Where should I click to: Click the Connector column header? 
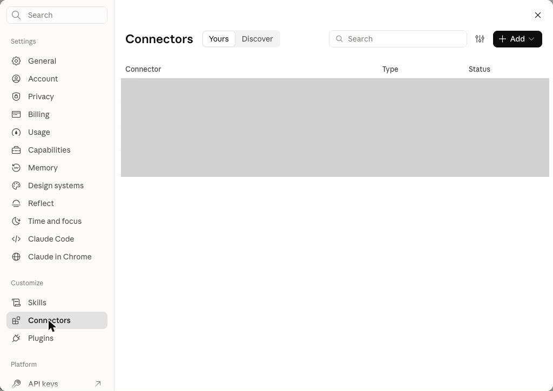pyautogui.click(x=143, y=69)
